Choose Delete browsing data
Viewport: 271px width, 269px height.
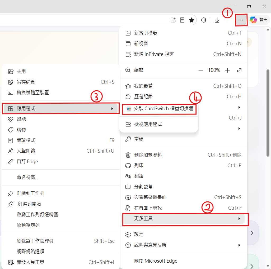(183, 155)
